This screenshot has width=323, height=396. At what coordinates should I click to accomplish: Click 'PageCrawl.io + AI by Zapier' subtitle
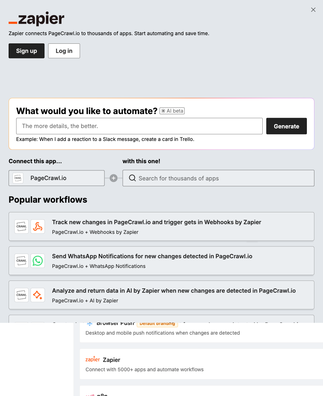point(85,301)
